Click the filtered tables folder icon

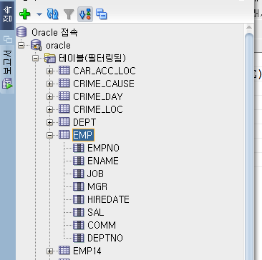[50, 58]
